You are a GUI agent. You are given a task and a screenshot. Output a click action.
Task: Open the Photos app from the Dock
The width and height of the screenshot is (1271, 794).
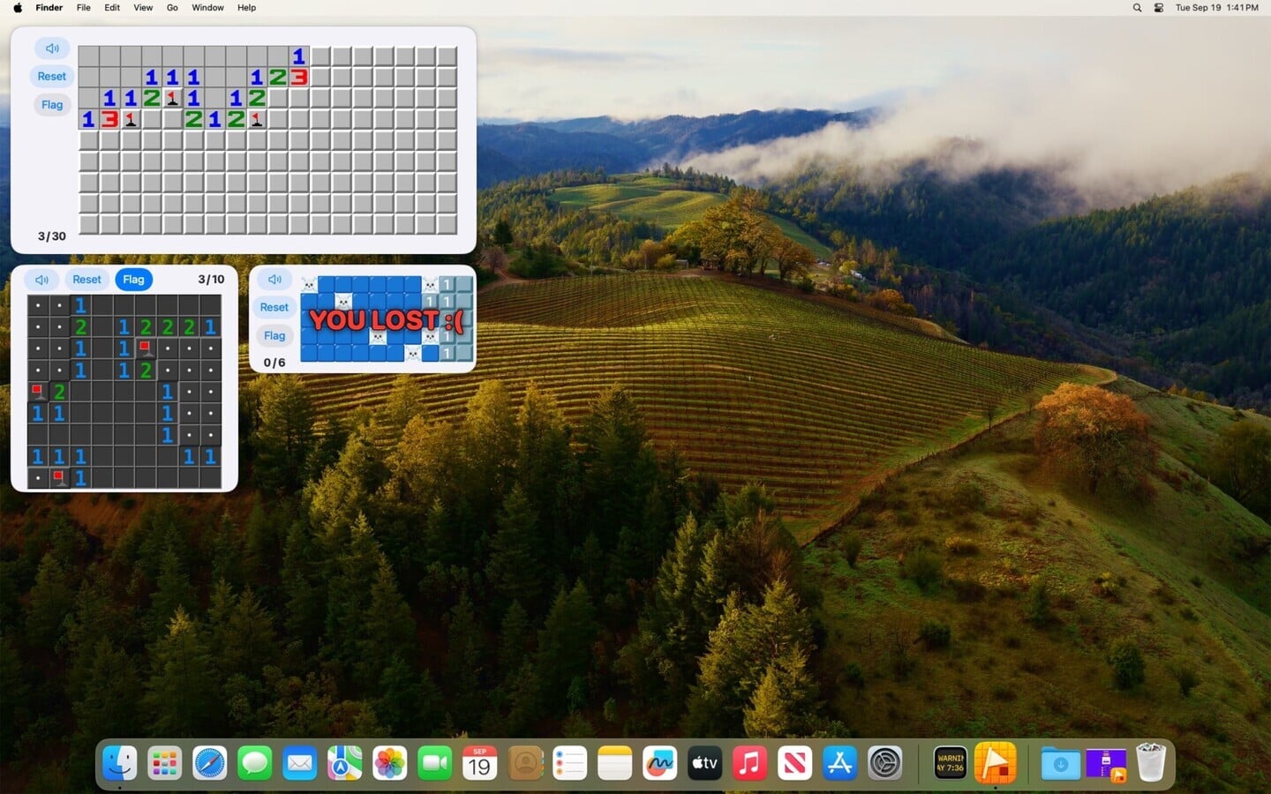click(x=389, y=762)
